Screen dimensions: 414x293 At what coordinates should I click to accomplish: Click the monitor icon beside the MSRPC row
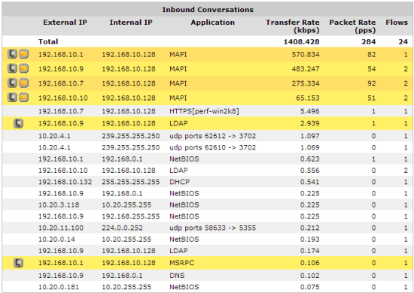point(18,263)
